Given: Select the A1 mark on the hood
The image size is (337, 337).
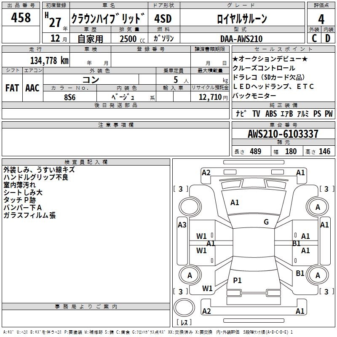Looking at the screenshot, I should click(x=235, y=203).
